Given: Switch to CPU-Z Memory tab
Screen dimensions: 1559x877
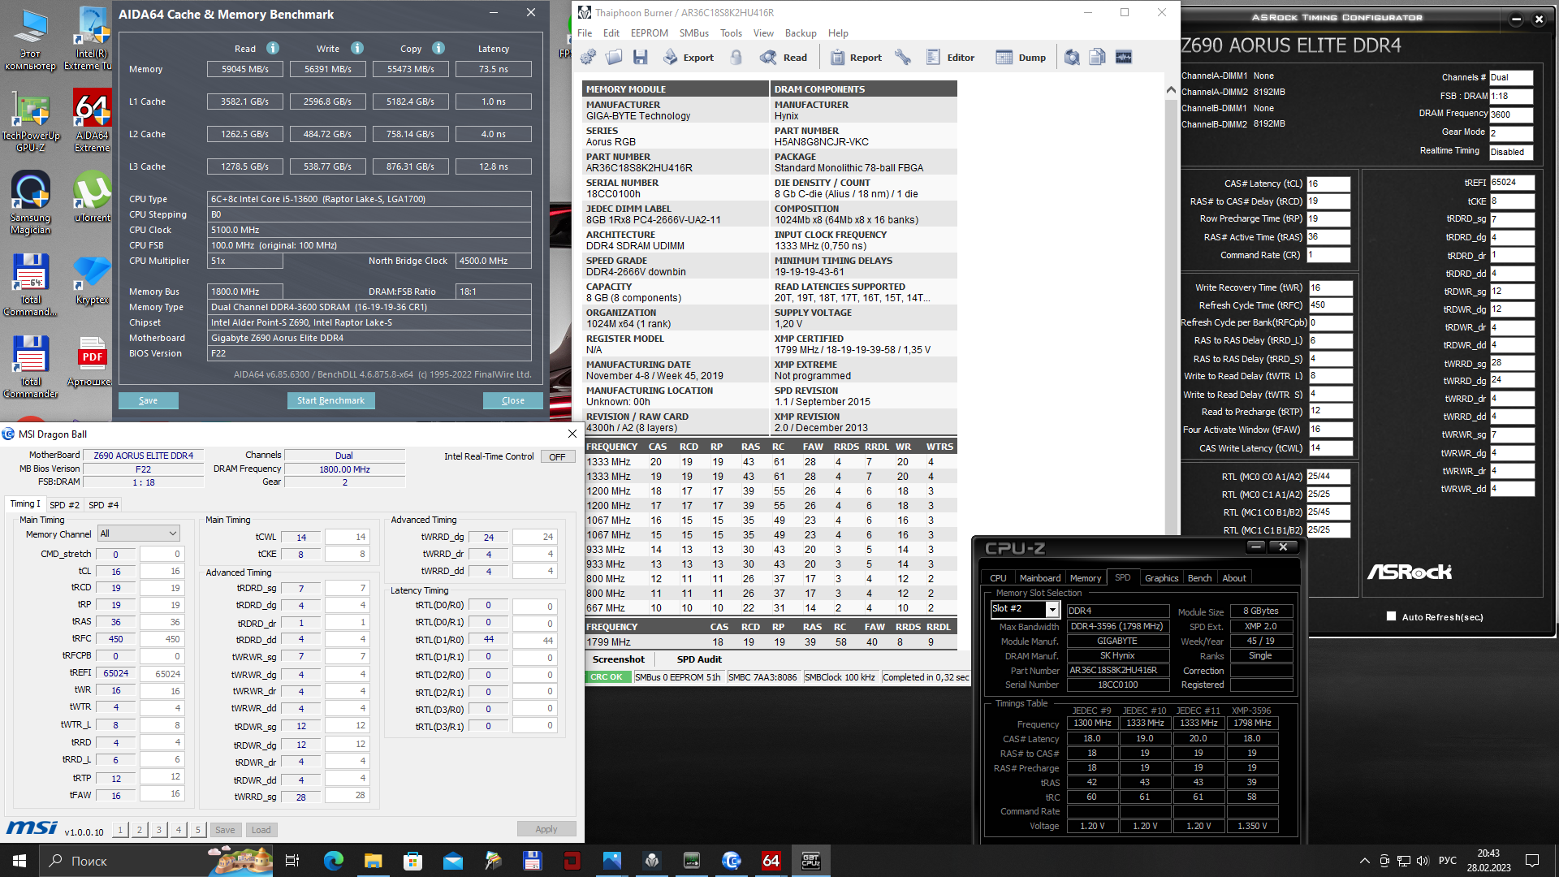Looking at the screenshot, I should pyautogui.click(x=1085, y=578).
